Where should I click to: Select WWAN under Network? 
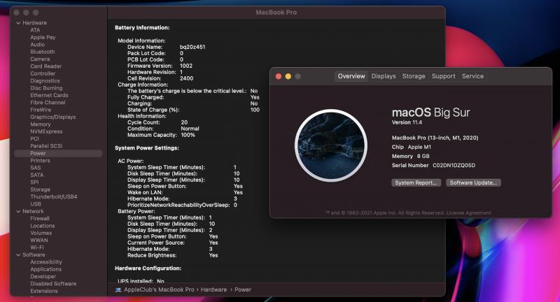click(x=39, y=240)
